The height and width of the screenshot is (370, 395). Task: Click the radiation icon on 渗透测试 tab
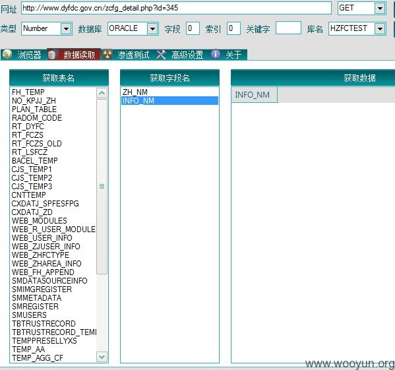[x=107, y=54]
